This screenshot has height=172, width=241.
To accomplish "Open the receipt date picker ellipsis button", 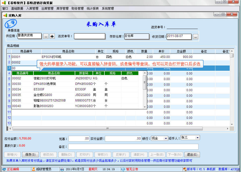I will point(195,37).
